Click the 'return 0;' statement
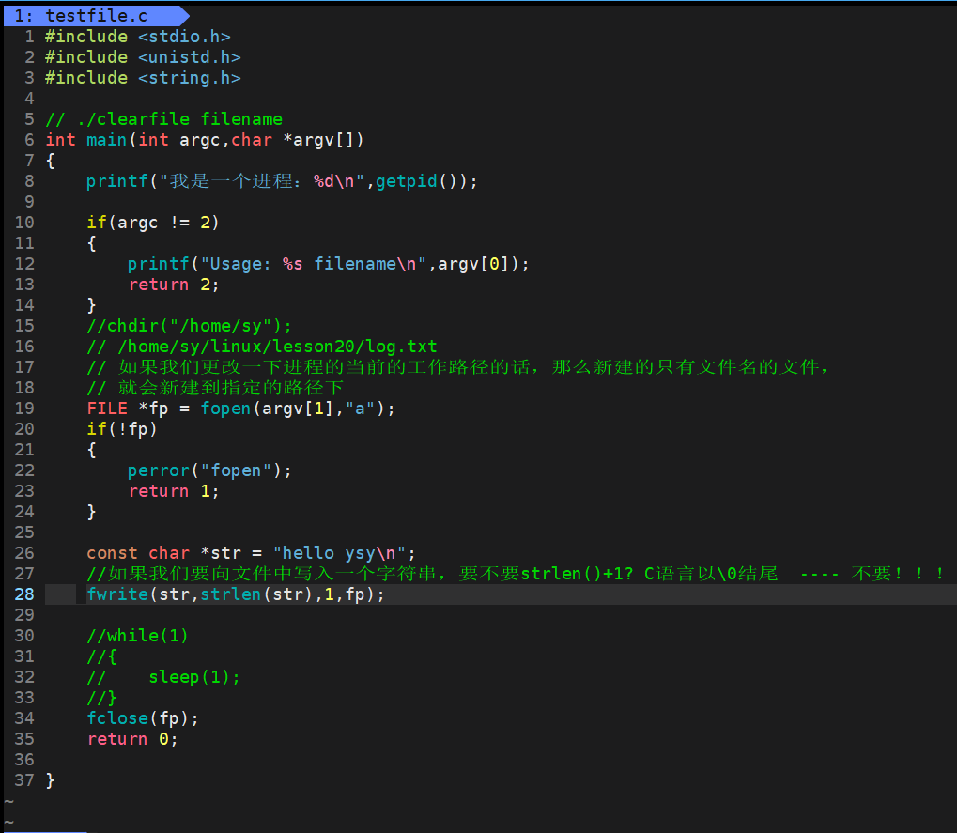957x833 pixels. pyautogui.click(x=132, y=739)
